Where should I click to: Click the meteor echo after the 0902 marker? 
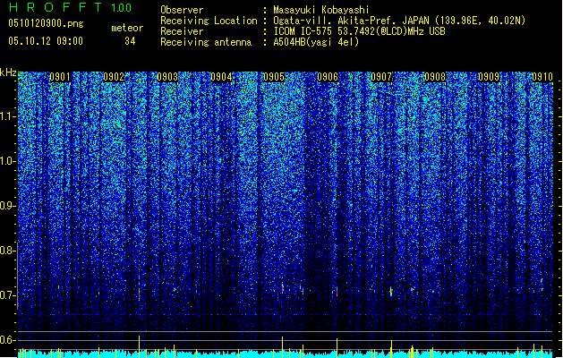pyautogui.click(x=139, y=289)
